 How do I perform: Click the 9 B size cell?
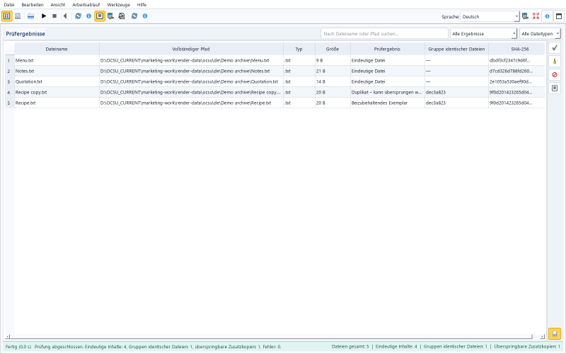tap(333, 60)
